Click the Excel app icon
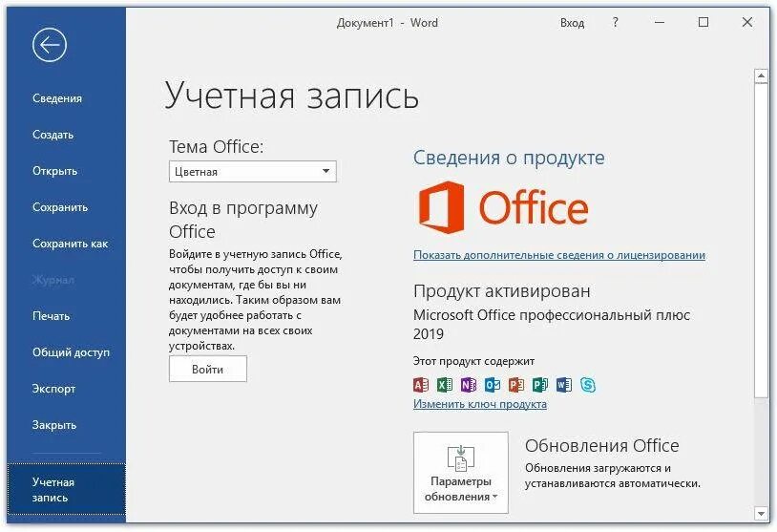This screenshot has width=777, height=532. pos(445,385)
